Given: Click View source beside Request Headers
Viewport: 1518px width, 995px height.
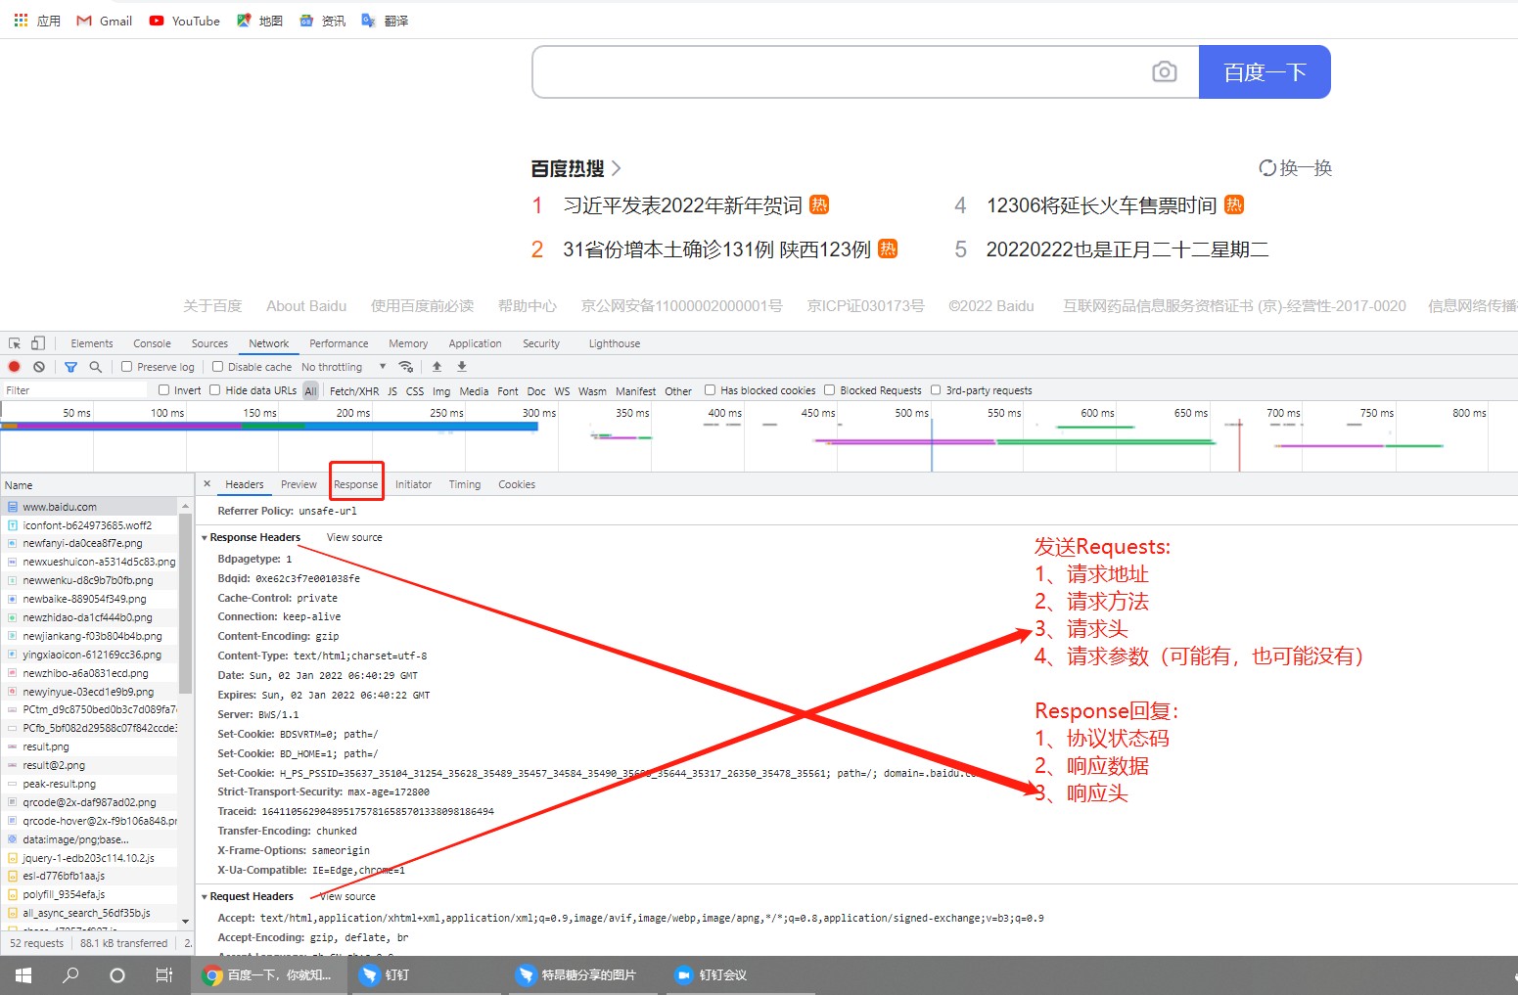Looking at the screenshot, I should 347,896.
